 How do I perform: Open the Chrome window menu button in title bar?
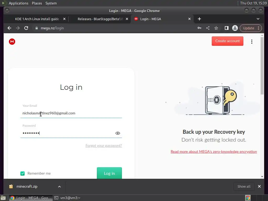[x=7, y=10]
